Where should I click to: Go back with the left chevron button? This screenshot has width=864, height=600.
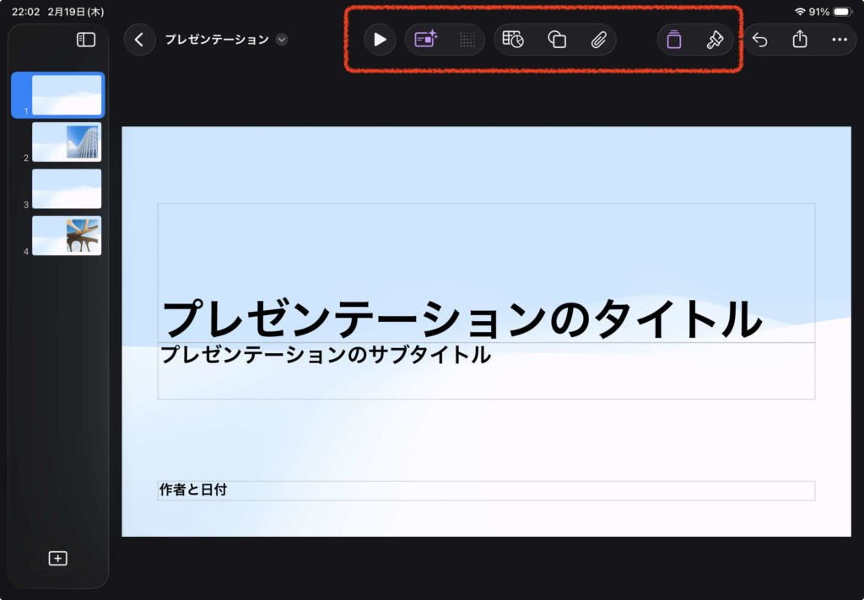(x=139, y=40)
